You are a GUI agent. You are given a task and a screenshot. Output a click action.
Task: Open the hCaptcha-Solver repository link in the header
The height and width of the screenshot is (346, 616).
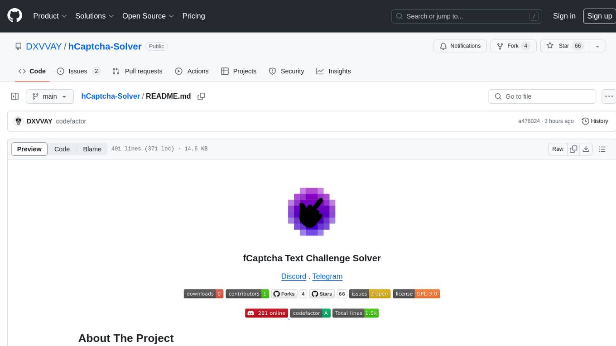[x=105, y=46]
